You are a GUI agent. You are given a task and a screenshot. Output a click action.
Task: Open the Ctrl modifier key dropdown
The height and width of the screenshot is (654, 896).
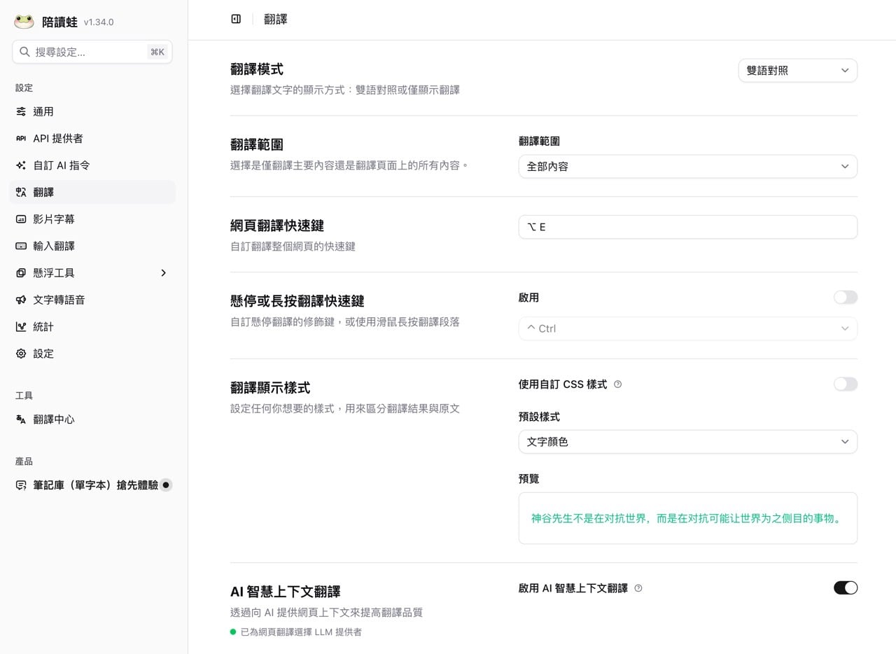(687, 328)
